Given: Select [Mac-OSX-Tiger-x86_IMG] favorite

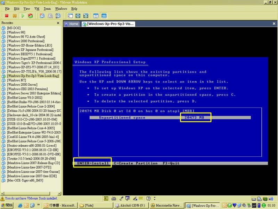Looking at the screenshot, I should (x=25, y=180).
